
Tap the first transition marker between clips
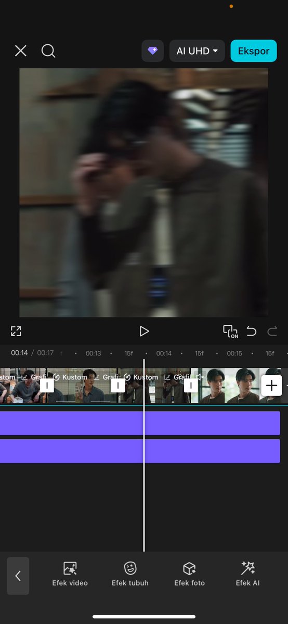[47, 385]
